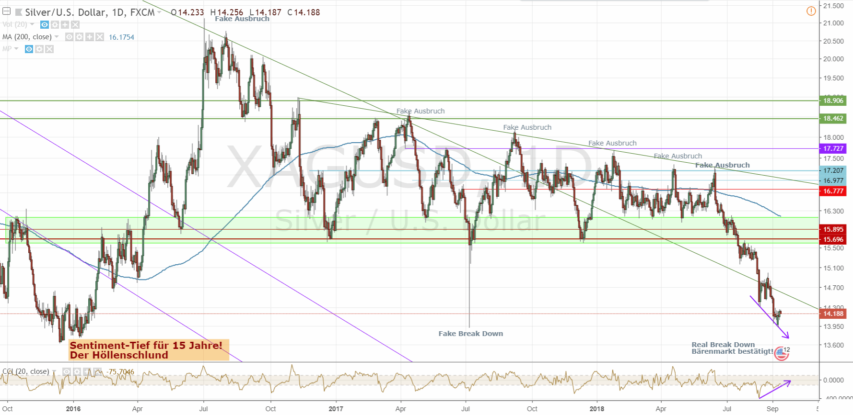Open settings gear for Vol (20) indicator
Viewport: 853px width, 415px height.
[55, 24]
